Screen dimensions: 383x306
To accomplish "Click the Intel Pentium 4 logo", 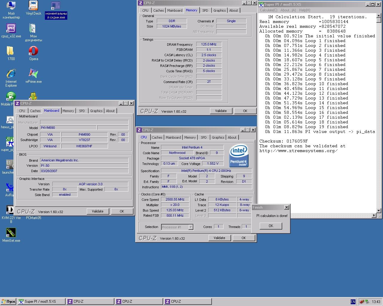I will pos(239,156).
